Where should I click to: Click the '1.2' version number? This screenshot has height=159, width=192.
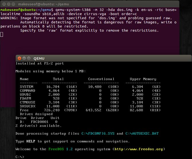click(69, 149)
